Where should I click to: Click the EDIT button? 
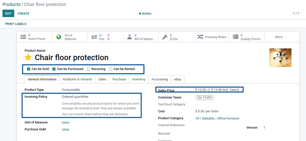click(8, 14)
